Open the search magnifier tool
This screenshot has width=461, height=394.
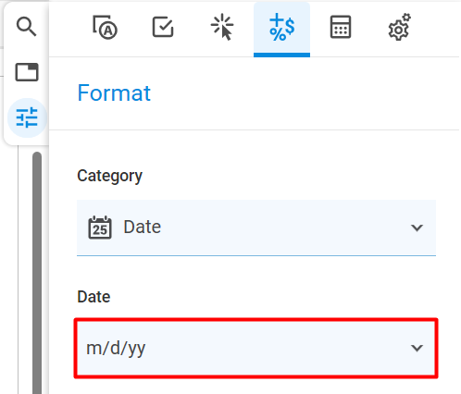27,27
